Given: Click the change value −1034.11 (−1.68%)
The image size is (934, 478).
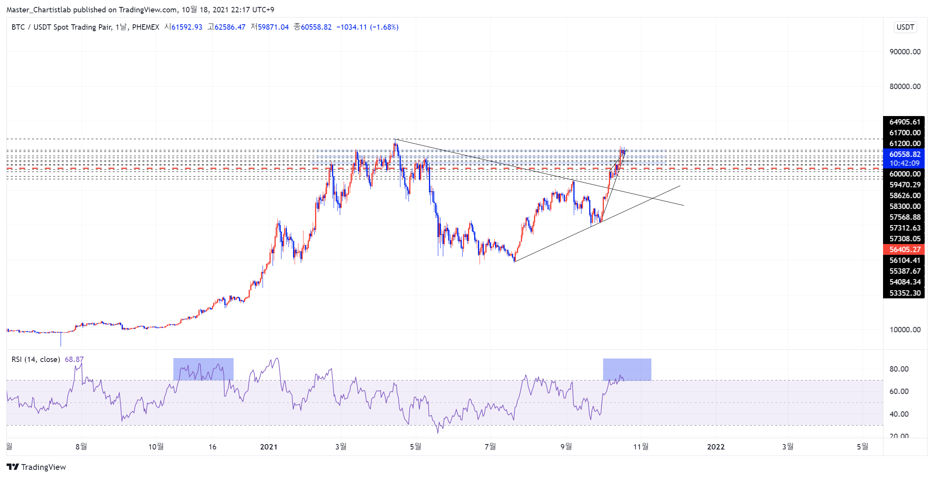Looking at the screenshot, I should tap(367, 27).
